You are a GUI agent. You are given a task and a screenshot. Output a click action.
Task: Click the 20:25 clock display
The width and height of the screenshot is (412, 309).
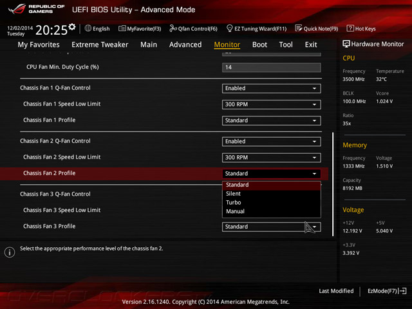click(51, 30)
